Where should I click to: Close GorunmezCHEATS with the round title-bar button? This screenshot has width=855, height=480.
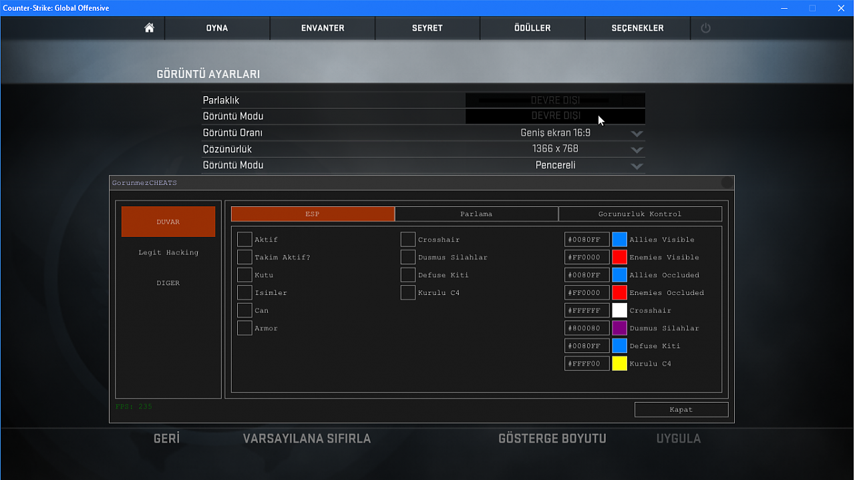pos(727,182)
